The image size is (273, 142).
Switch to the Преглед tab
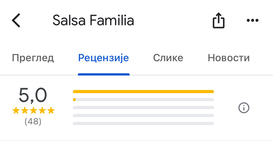[33, 58]
